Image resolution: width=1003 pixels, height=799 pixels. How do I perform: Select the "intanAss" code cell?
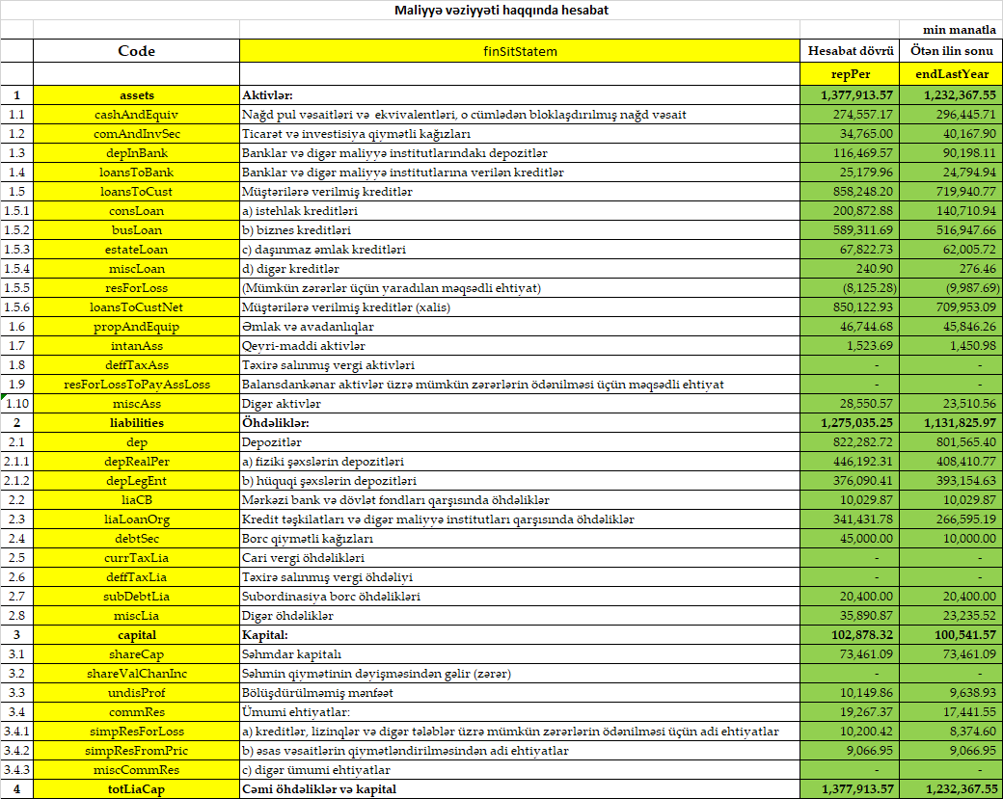click(136, 346)
